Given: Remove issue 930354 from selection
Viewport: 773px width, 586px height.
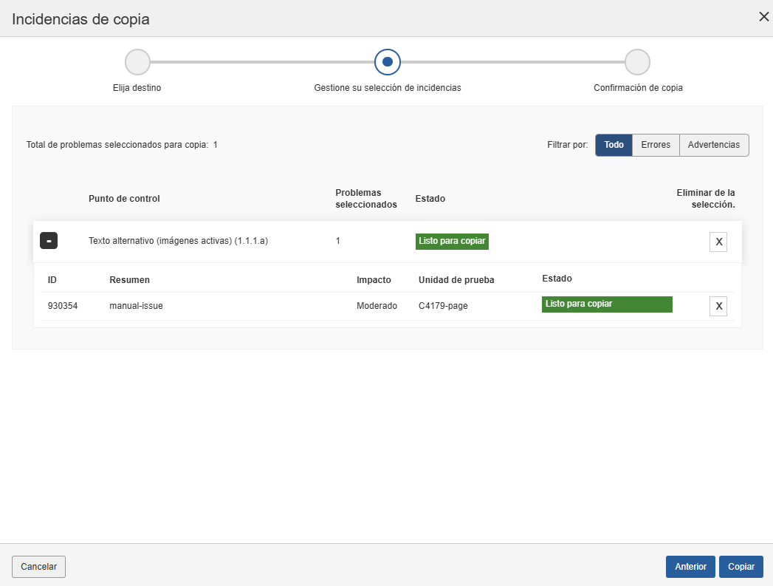Looking at the screenshot, I should (x=718, y=306).
